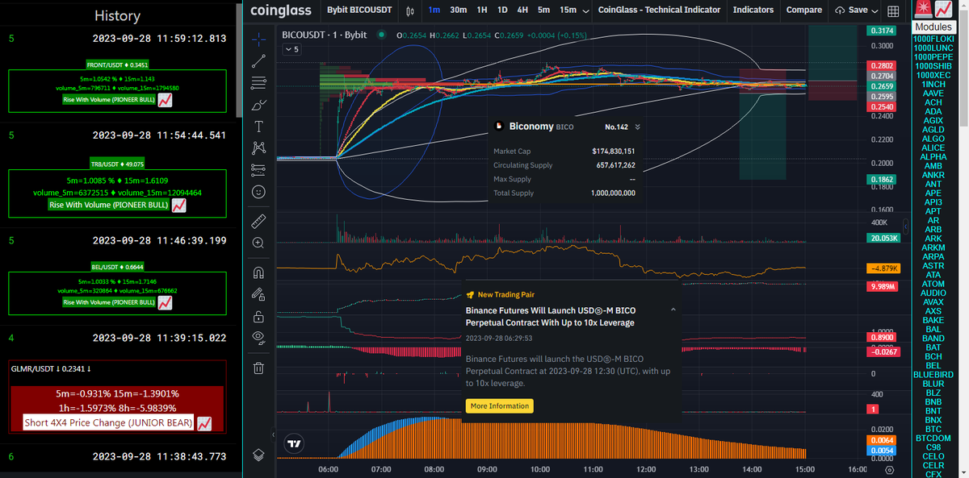This screenshot has height=478, width=969.
Task: Select the trend line drawing tool
Action: (258, 60)
